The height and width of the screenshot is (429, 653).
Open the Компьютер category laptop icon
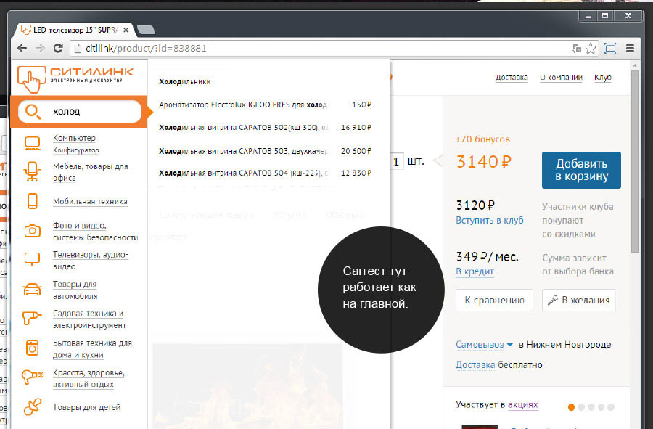pyautogui.click(x=33, y=142)
